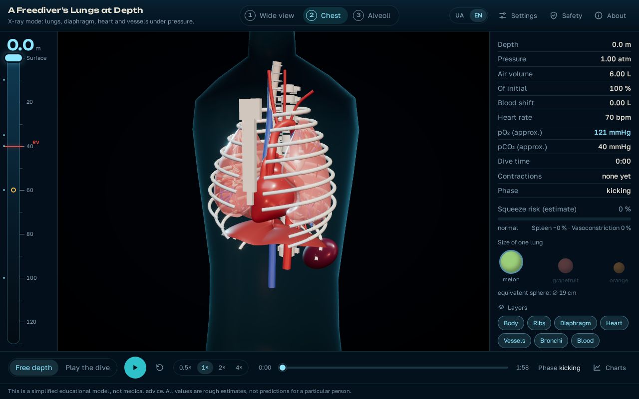Image resolution: width=639 pixels, height=399 pixels.
Task: Switch to Chest view tab
Action: [325, 15]
